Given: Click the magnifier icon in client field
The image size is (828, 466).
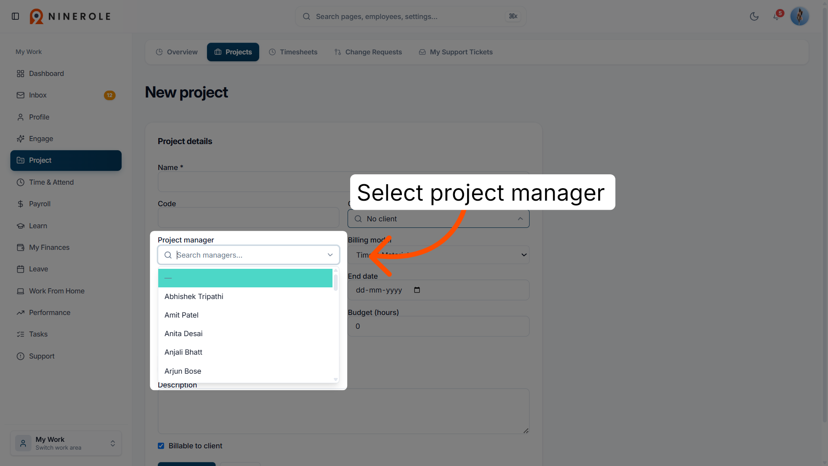Looking at the screenshot, I should 358,219.
